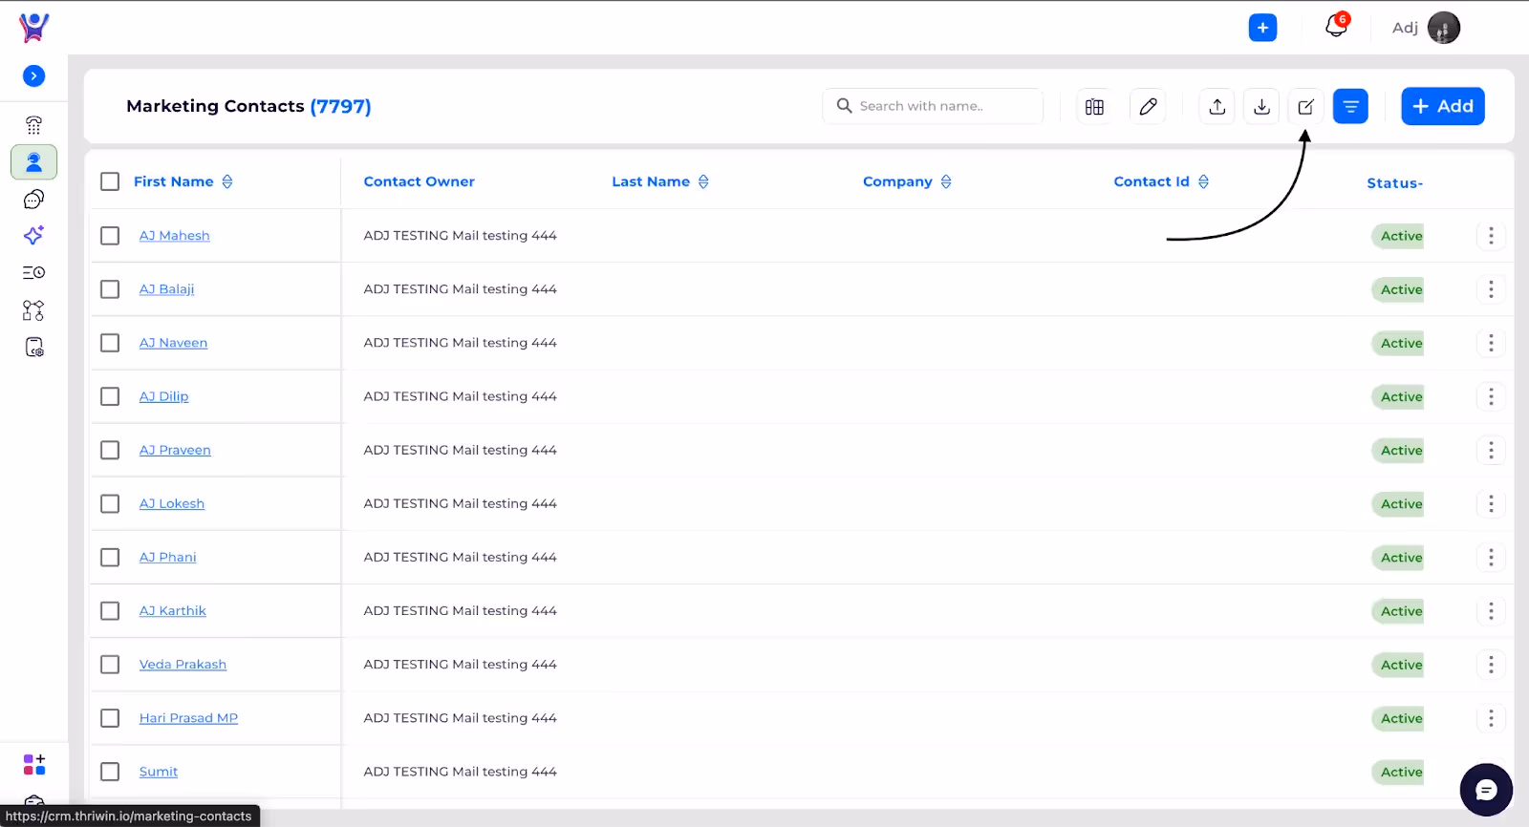The height and width of the screenshot is (827, 1529).
Task: Expand the sidebar with blue arrow button
Action: pyautogui.click(x=33, y=75)
